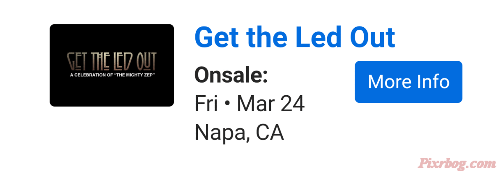Image resolution: width=504 pixels, height=177 pixels.
Task: Click 'Mar 24' in the onsale date
Action: (x=271, y=104)
